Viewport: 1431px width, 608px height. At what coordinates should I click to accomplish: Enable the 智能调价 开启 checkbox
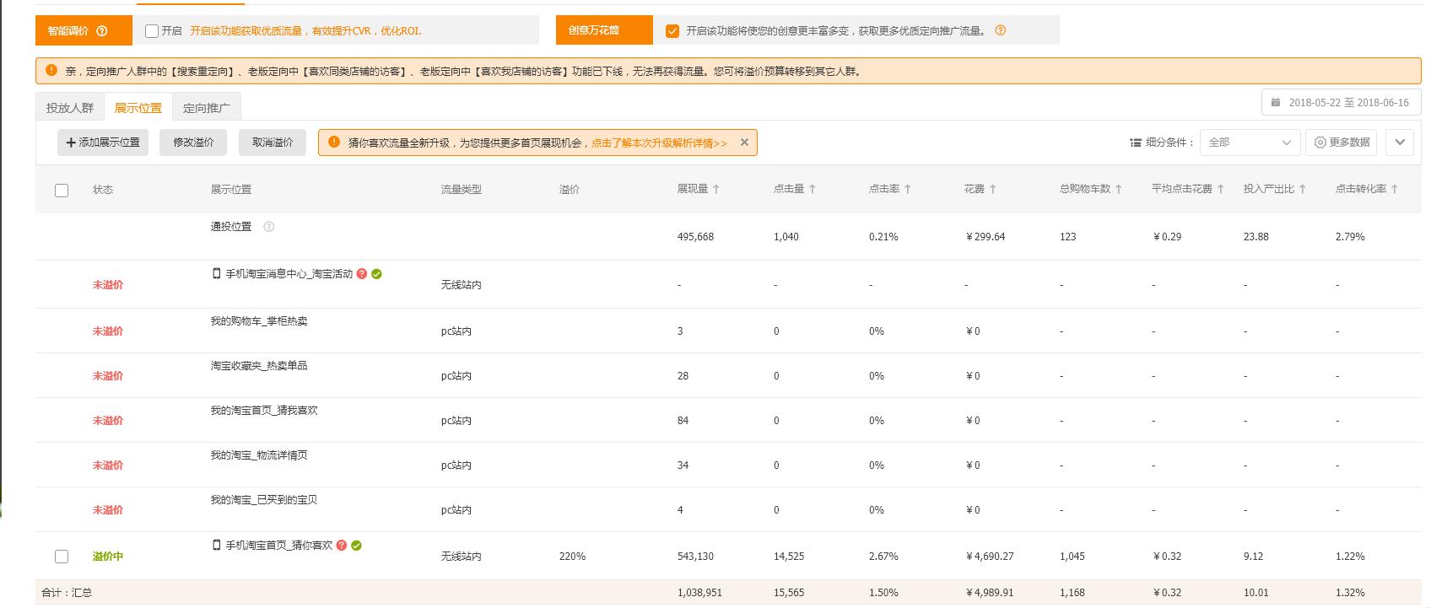coord(152,31)
